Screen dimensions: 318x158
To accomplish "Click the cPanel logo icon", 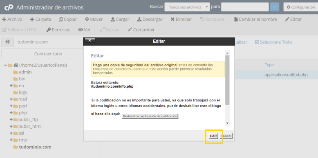I will (x=9, y=7).
